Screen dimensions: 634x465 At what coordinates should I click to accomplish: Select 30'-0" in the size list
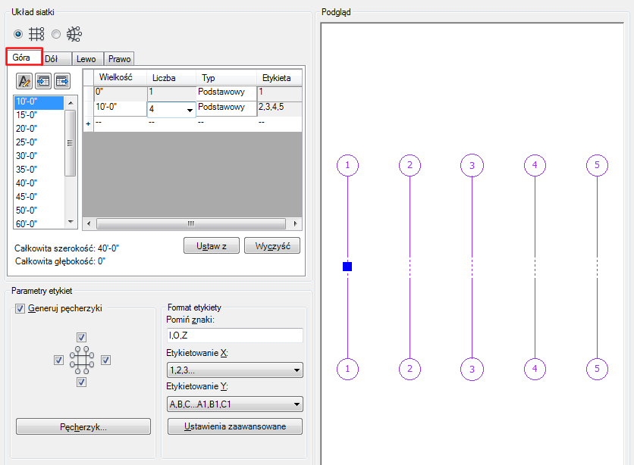[39, 156]
